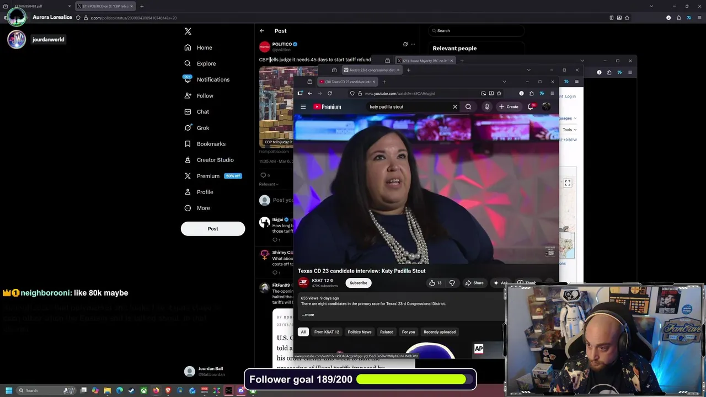Open the YouTube hamburger guide menu
Viewport: 706px width, 397px height.
click(303, 107)
